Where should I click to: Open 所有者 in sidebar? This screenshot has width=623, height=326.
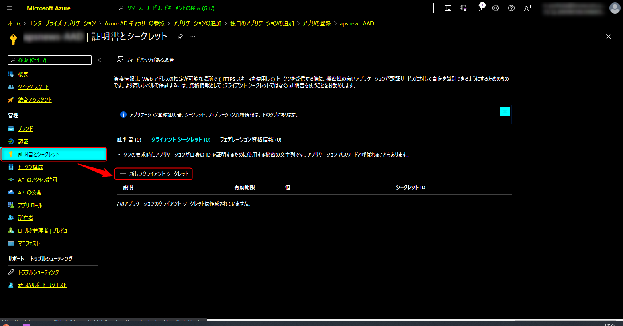[25, 218]
